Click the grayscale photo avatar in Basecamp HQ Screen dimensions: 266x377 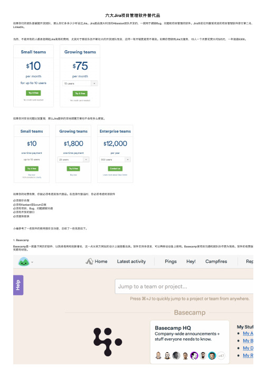(176, 355)
